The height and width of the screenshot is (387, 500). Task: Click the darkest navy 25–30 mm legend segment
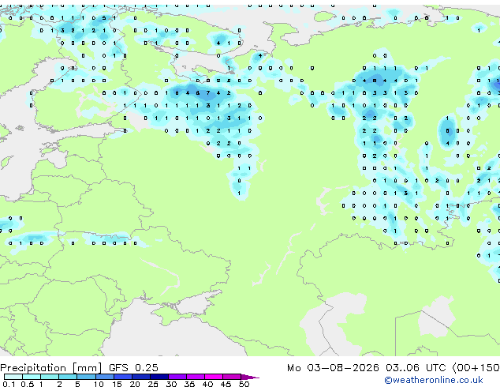click(x=159, y=377)
